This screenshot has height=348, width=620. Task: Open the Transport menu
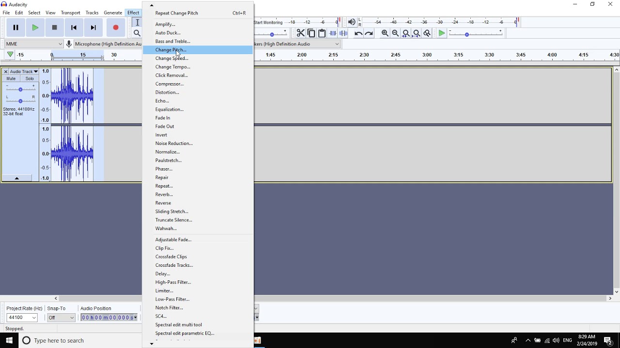click(71, 13)
